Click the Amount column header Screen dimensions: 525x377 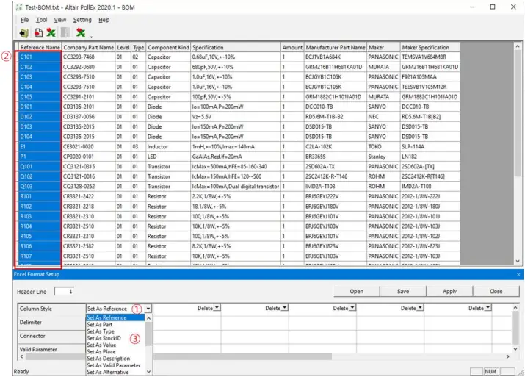(x=292, y=47)
